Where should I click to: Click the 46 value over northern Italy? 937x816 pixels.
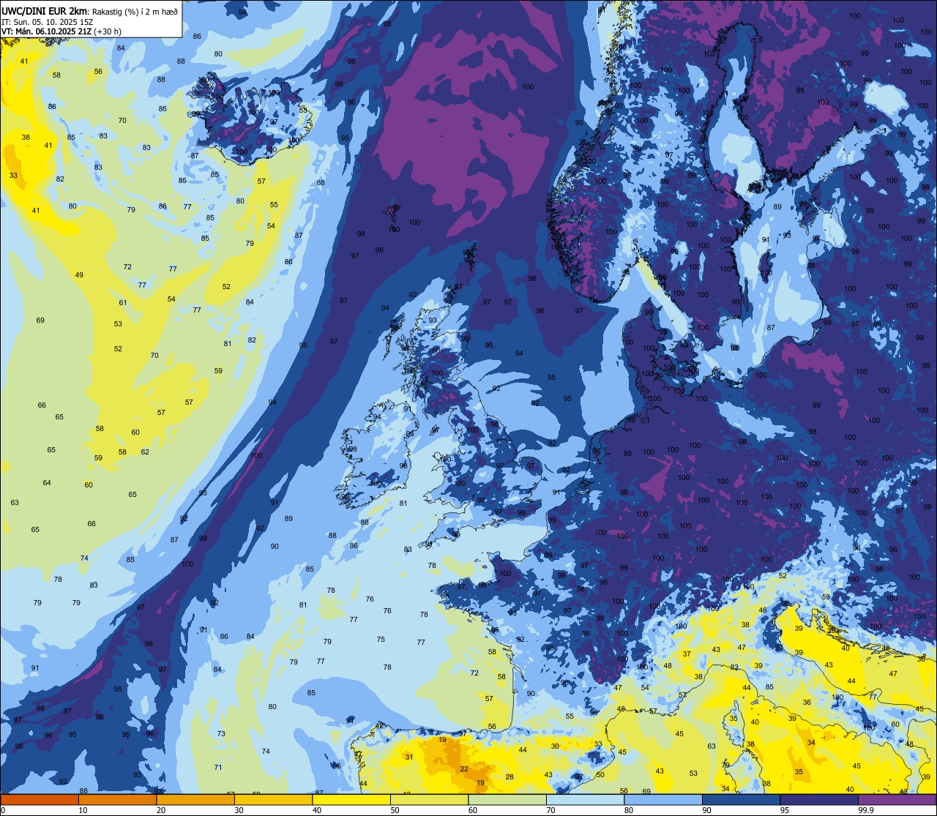[763, 610]
